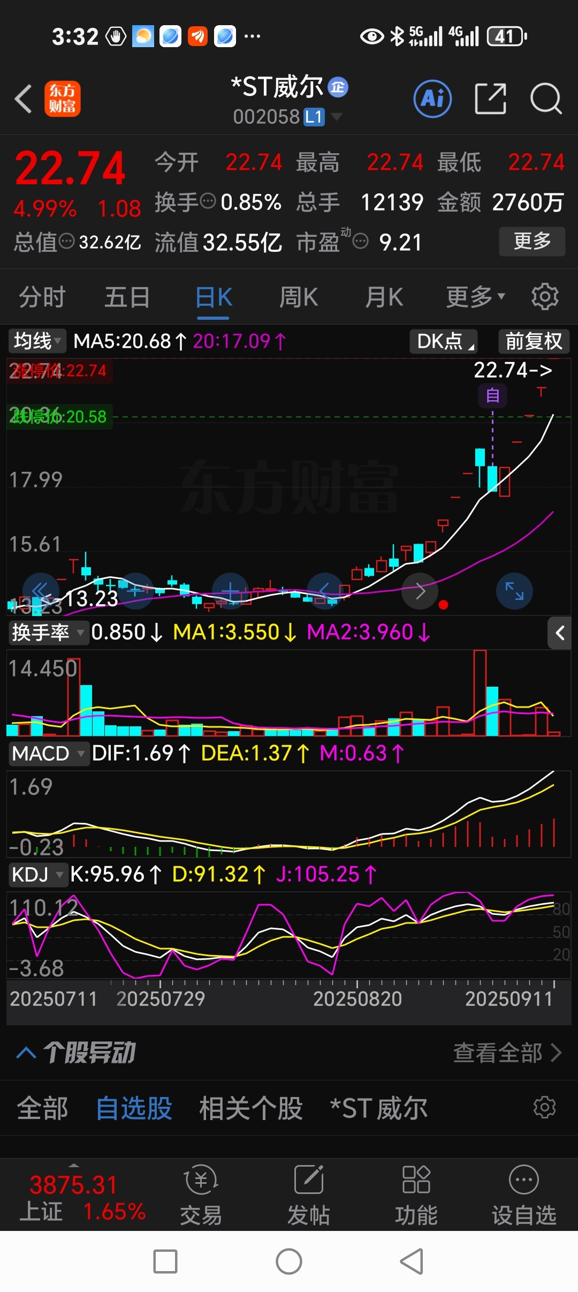Open the stock code 002058 dropdown arrow
This screenshot has height=1292, width=578.
coord(337,116)
